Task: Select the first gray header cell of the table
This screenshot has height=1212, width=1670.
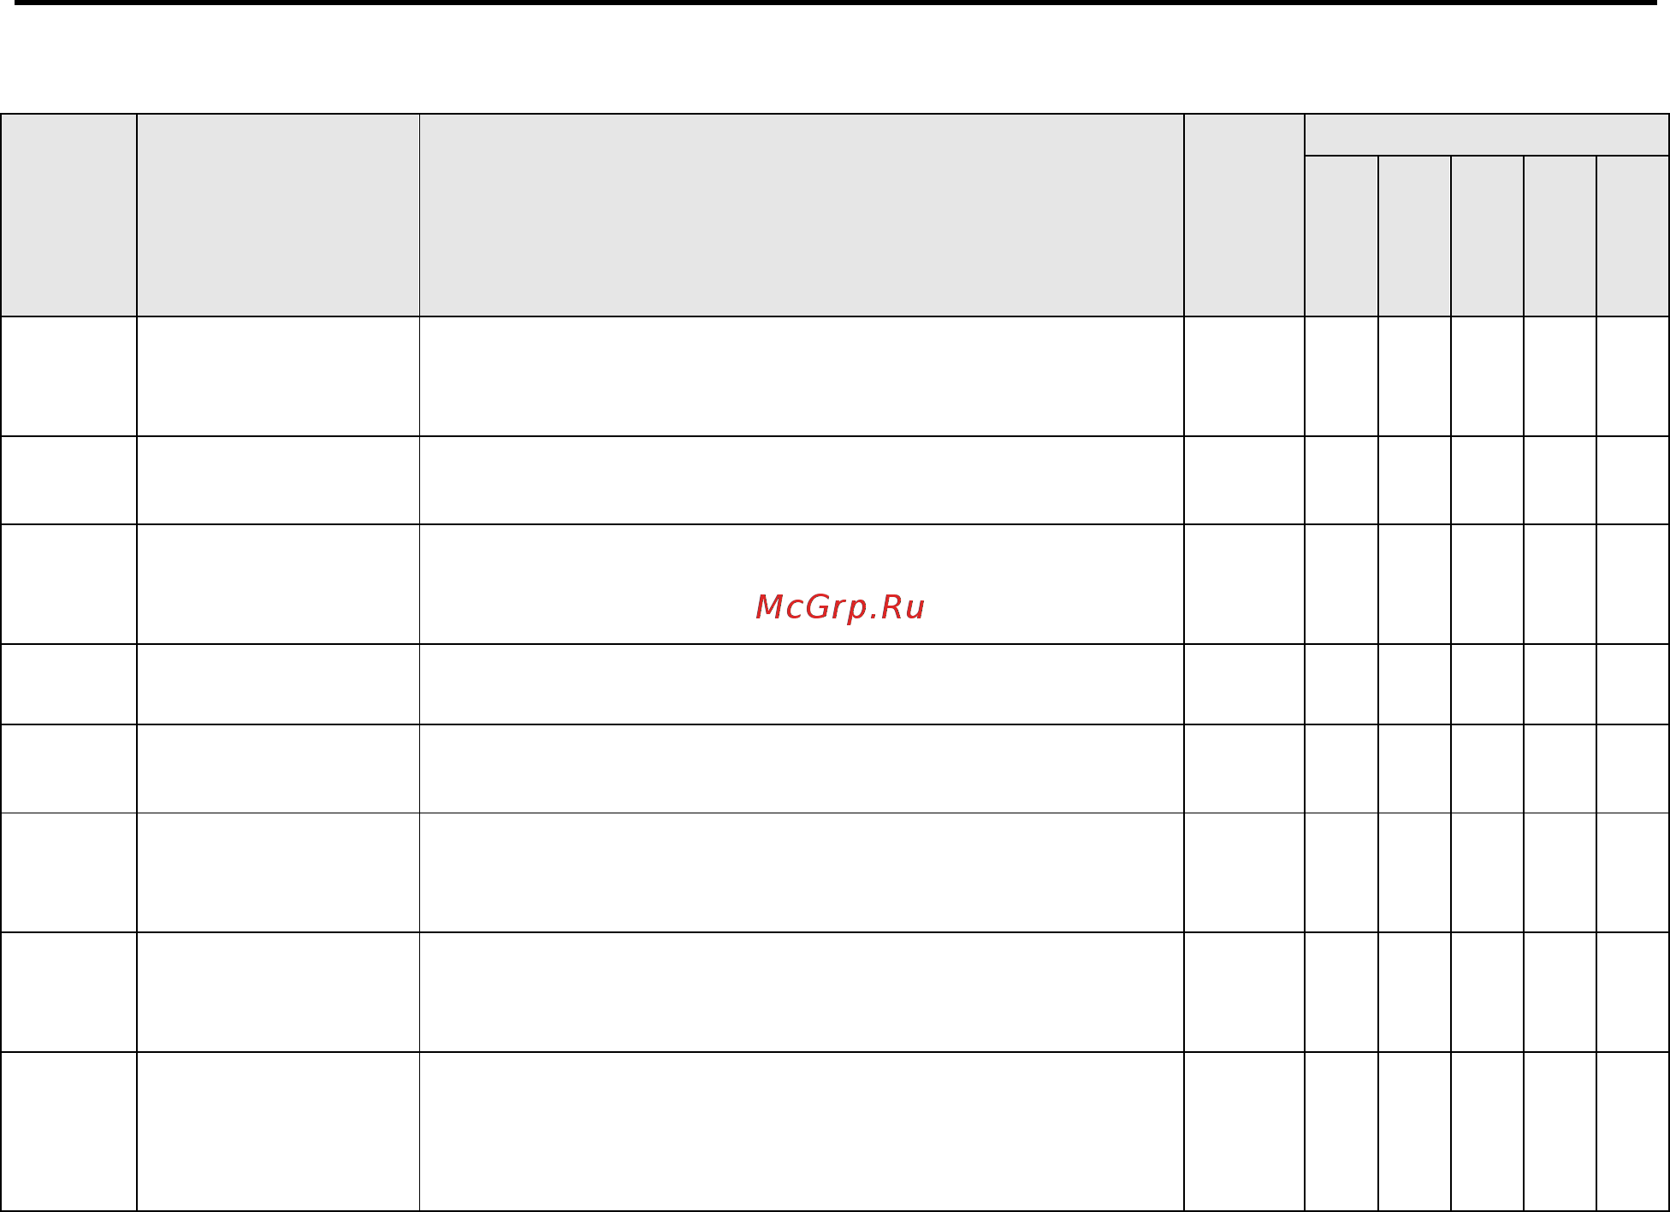Action: pyautogui.click(x=68, y=216)
